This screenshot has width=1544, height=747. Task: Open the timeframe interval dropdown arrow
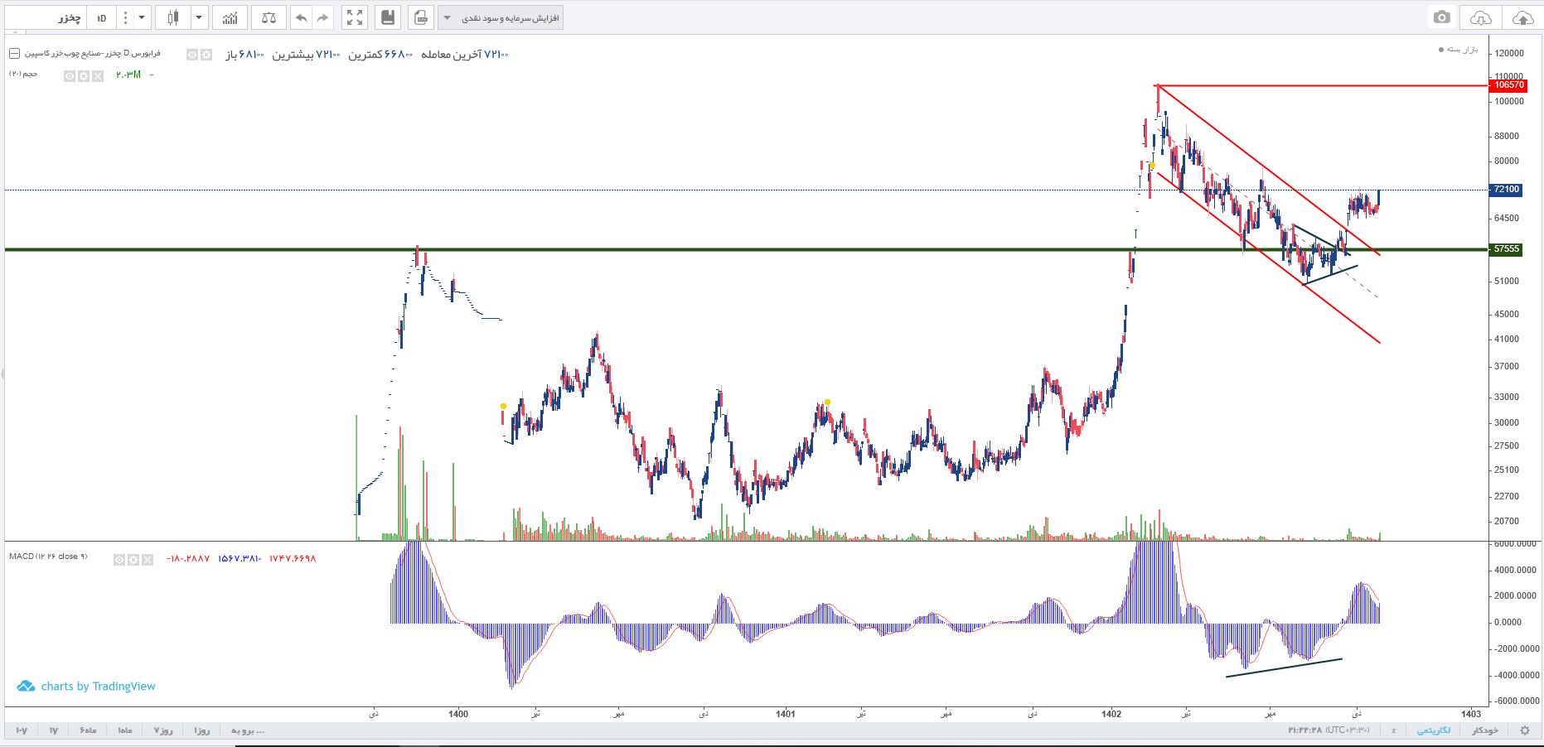click(x=143, y=17)
